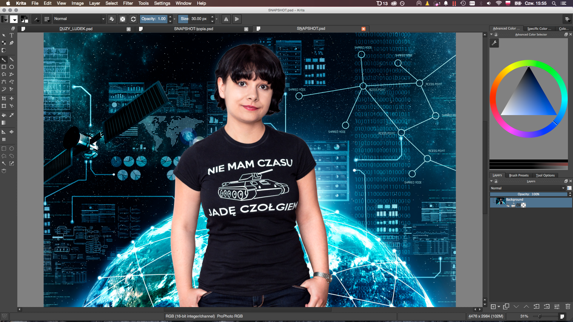The image size is (573, 322).
Task: Select the Bezier Curve tool
Action: coord(4,82)
